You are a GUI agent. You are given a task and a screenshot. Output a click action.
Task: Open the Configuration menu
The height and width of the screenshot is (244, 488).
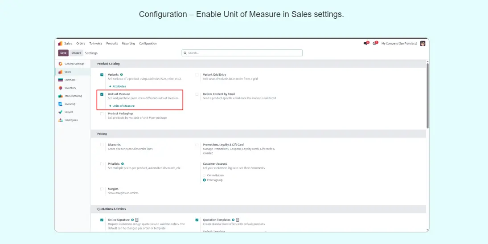[x=148, y=44]
